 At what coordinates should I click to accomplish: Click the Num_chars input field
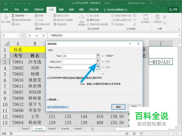(80, 67)
